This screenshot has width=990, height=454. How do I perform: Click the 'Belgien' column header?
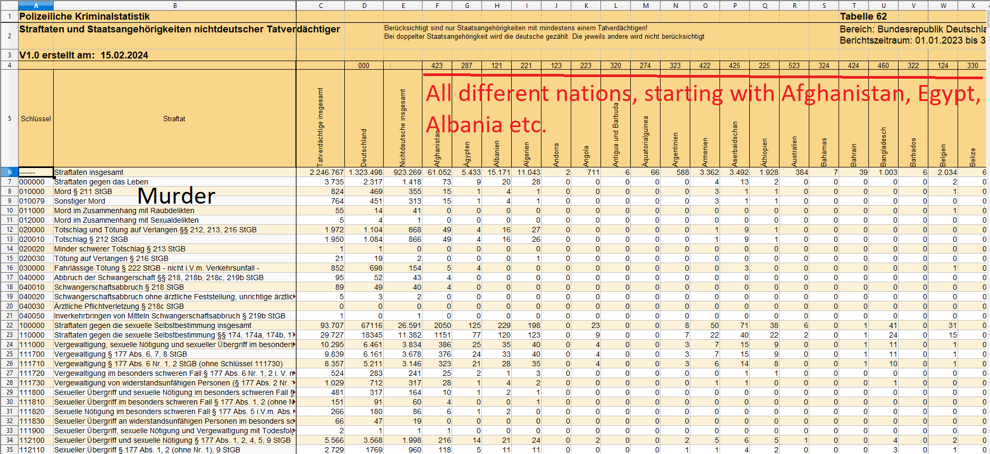click(943, 155)
